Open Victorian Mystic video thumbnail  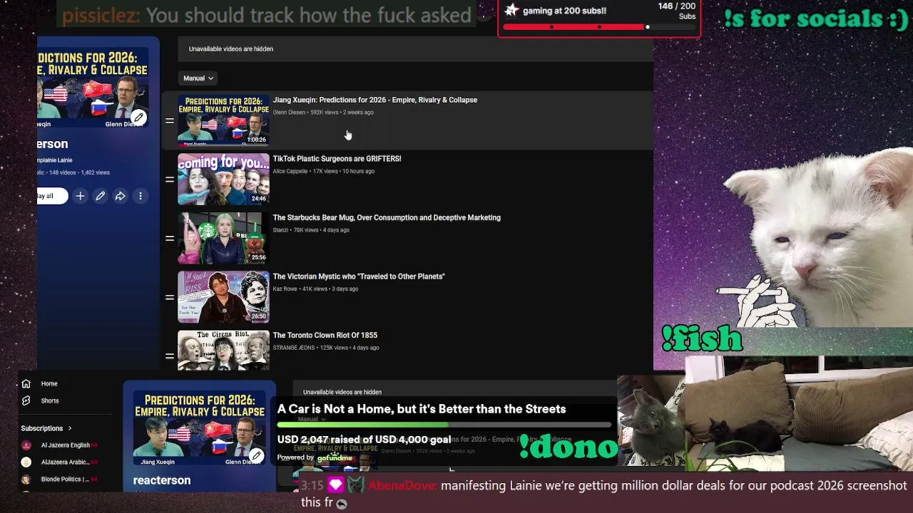point(223,296)
